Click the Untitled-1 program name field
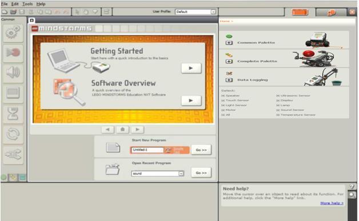359x221 pixels. (x=147, y=150)
